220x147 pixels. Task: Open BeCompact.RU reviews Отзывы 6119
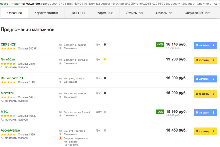(26, 82)
